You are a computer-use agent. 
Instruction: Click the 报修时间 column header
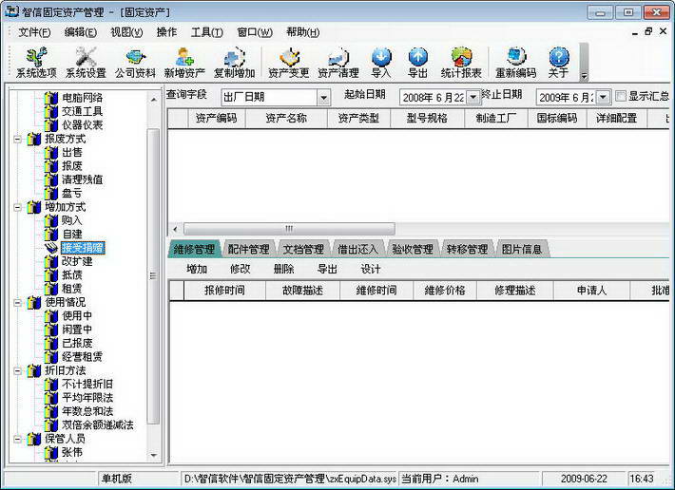point(224,291)
